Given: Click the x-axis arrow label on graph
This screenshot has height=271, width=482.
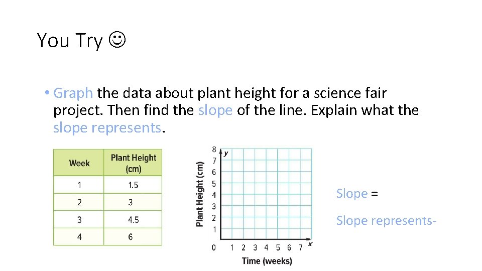Looking at the screenshot, I should (310, 244).
